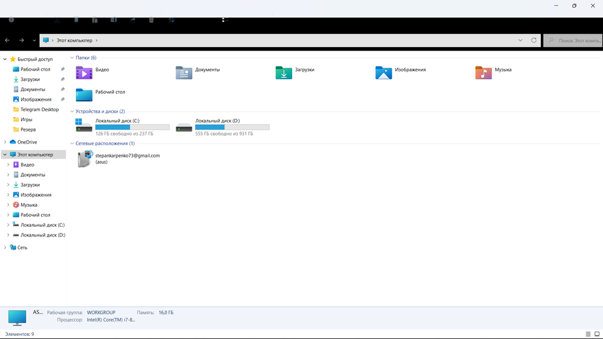This screenshot has height=339, width=603.
Task: Go back with the left arrow
Action: 7,40
